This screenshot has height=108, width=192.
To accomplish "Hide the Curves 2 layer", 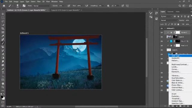I will pyautogui.click(x=162, y=33).
